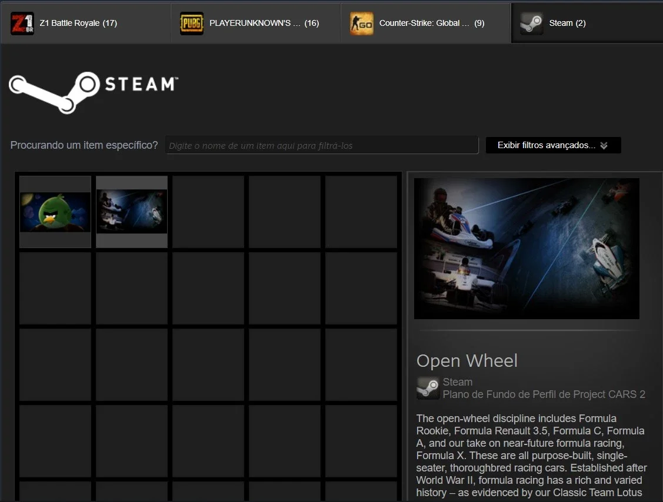The height and width of the screenshot is (502, 663).
Task: Focus the item name filter field
Action: [x=322, y=145]
